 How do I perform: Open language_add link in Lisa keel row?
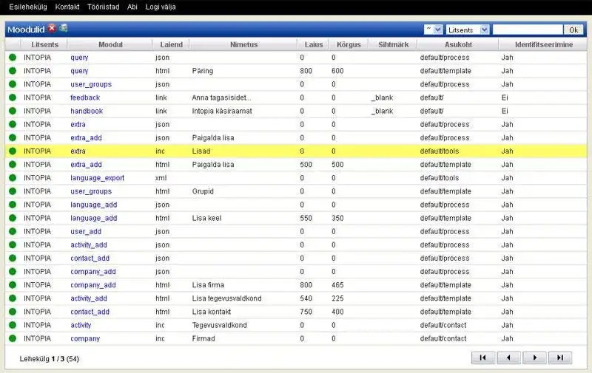(x=94, y=218)
